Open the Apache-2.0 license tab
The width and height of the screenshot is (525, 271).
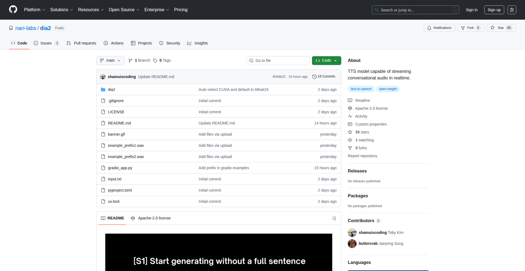151,218
